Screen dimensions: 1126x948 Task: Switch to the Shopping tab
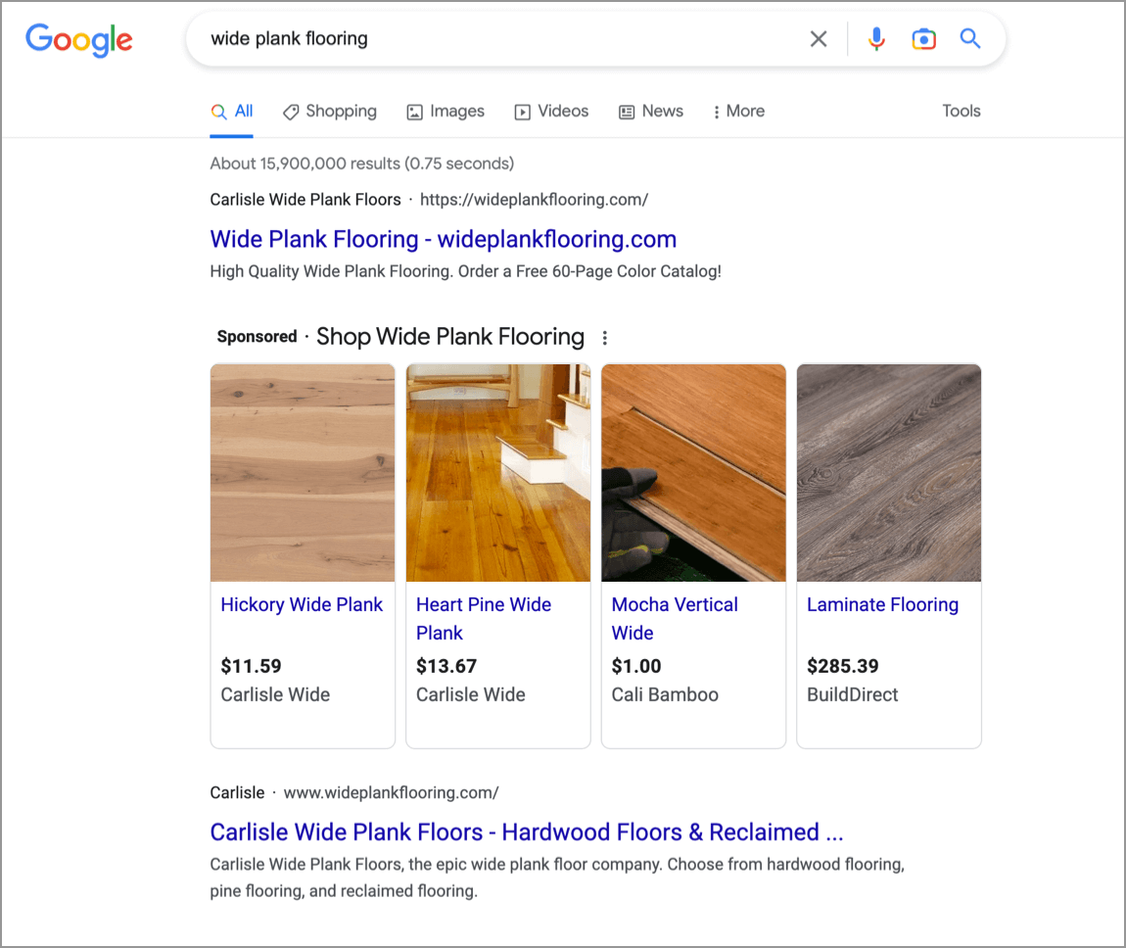click(x=330, y=112)
